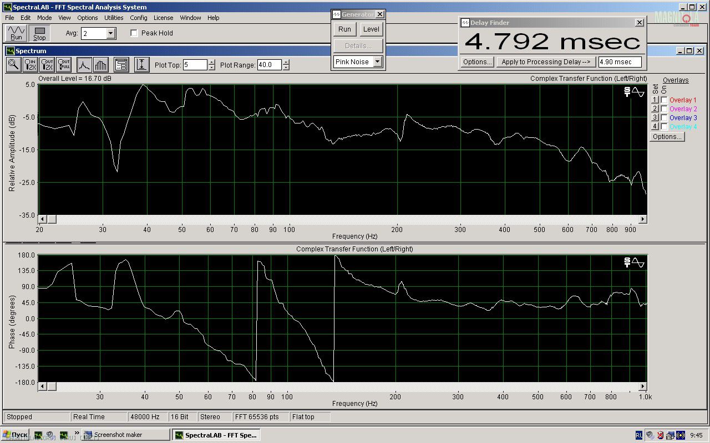The image size is (710, 443).
Task: Click amplitude plot scrollbar left arrow
Action: point(43,219)
